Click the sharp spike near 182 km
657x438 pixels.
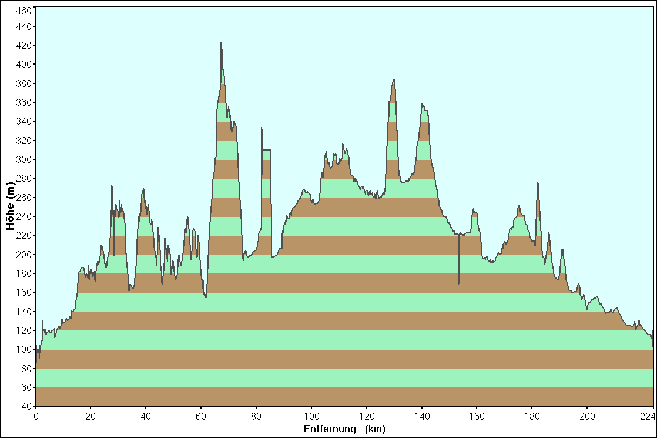tap(537, 184)
